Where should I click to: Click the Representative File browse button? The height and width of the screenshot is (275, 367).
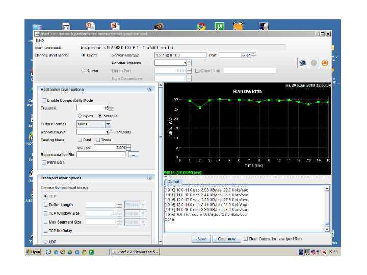(x=134, y=155)
